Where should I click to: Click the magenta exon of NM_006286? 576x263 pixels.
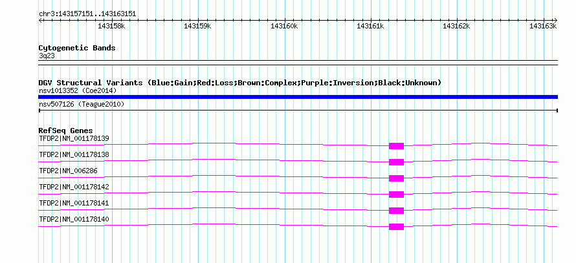[396, 178]
